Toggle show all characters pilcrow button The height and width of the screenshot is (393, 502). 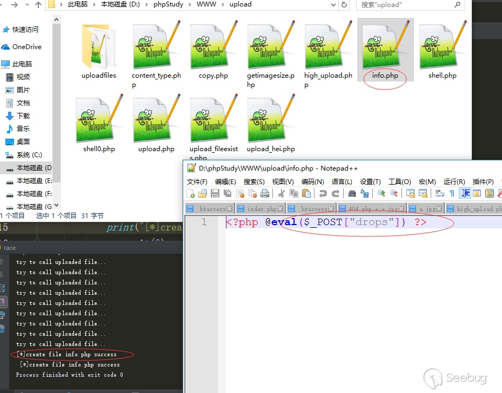[x=452, y=193]
